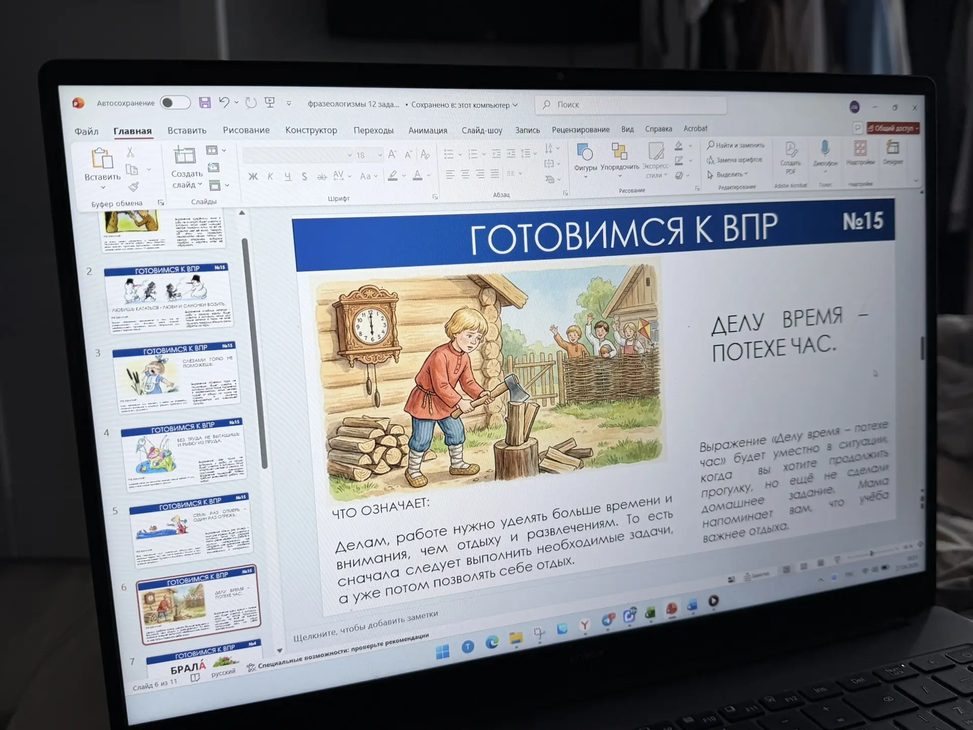The image size is (973, 730).
Task: Toggle Underline (Ч) formatting
Action: 287,176
